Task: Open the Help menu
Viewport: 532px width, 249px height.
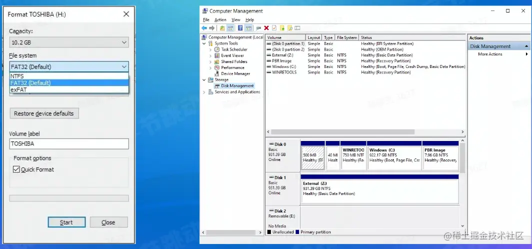Action: point(249,19)
